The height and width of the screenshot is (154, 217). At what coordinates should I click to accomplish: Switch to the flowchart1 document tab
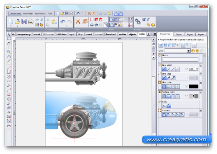pos(111,34)
